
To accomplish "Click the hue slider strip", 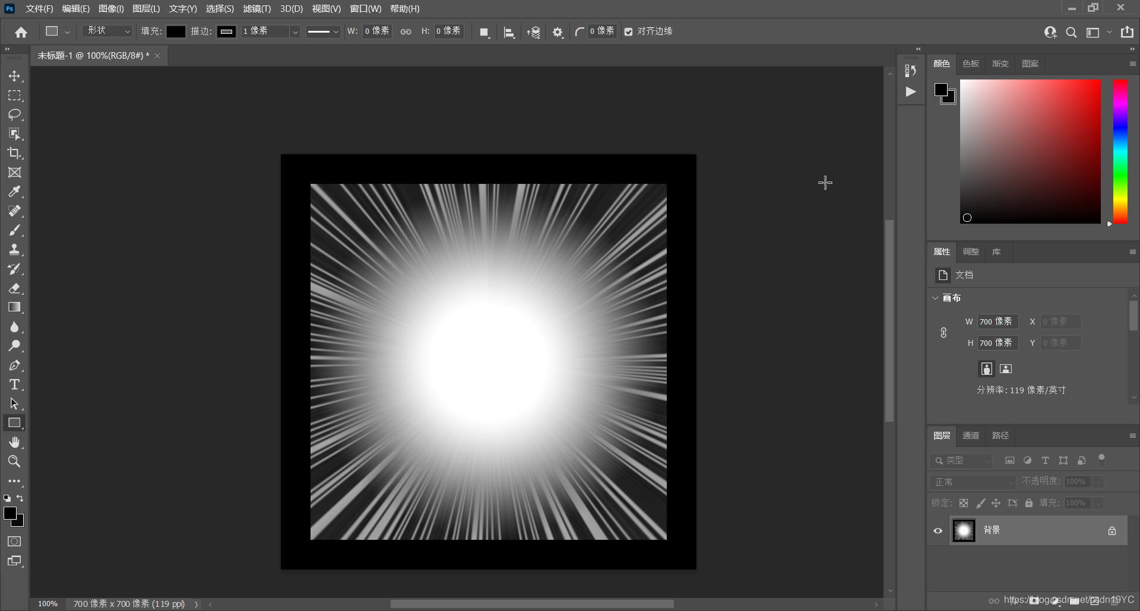I will click(x=1120, y=152).
